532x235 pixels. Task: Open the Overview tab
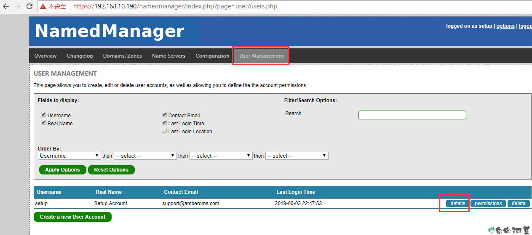coord(45,56)
